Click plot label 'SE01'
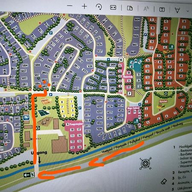Viewport: 192px width, 192px height. 24,84
